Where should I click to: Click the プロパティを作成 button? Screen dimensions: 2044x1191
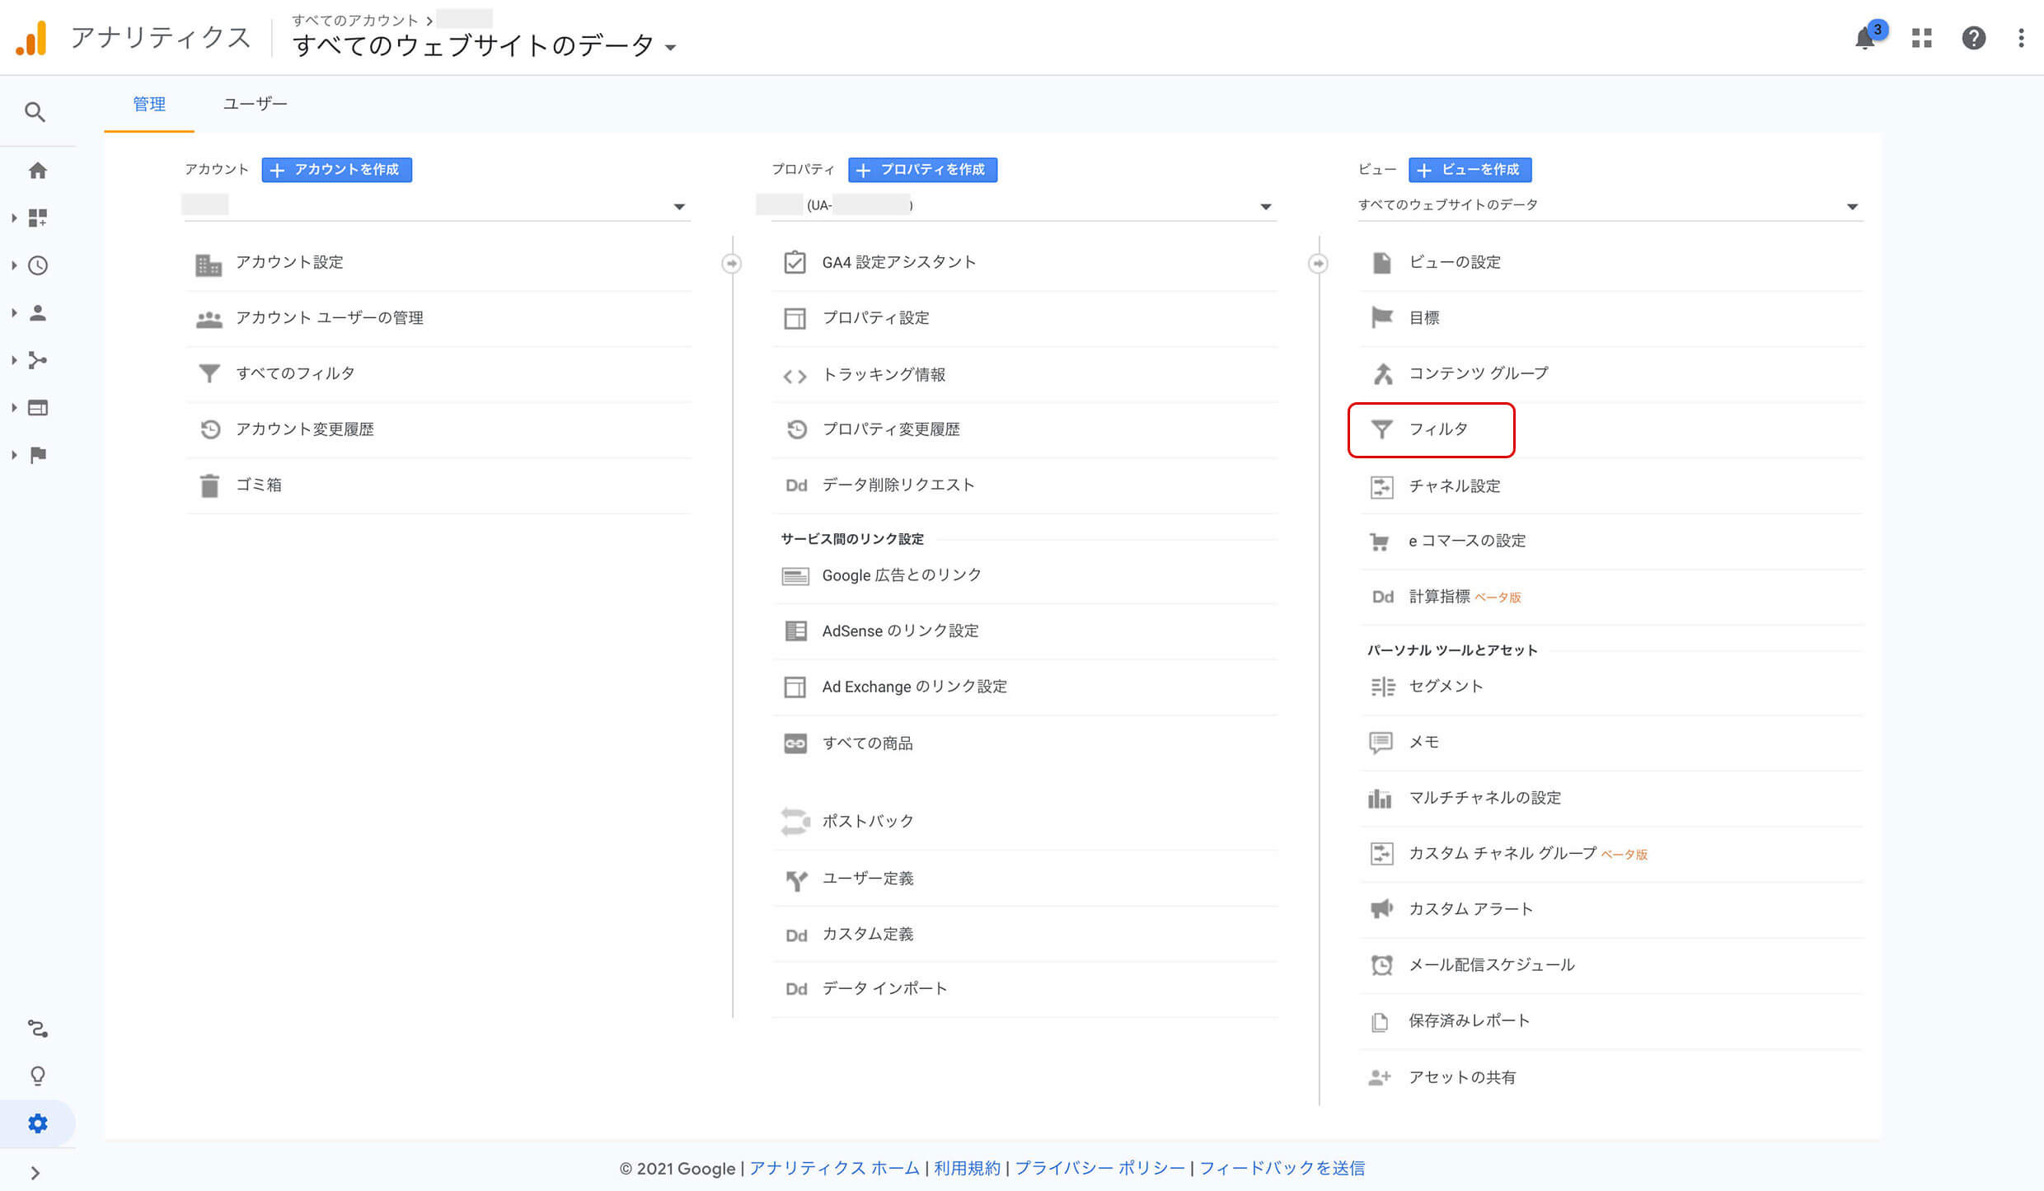922,170
